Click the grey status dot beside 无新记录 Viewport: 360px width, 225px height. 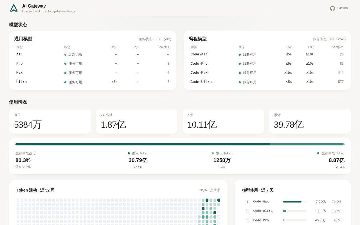(65, 55)
